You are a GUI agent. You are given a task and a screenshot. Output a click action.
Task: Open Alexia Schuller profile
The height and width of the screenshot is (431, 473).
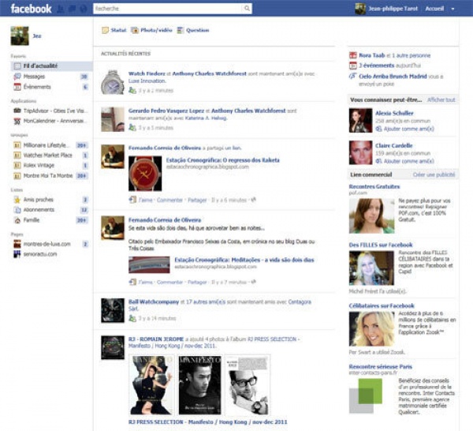394,113
